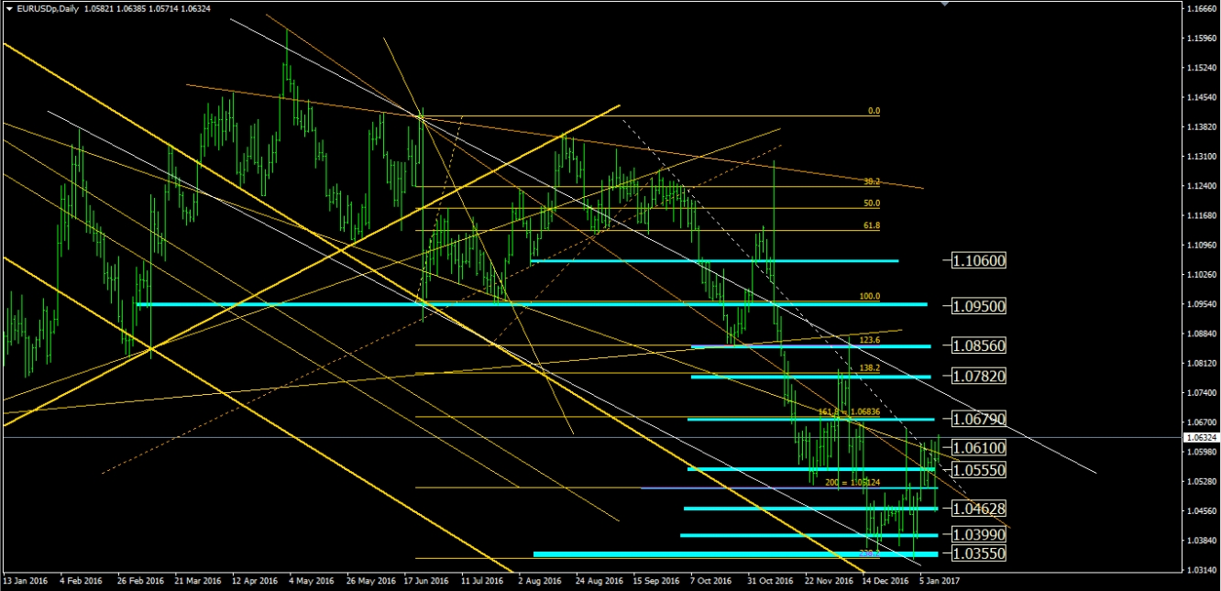Select the 1.06100 price label box

tap(979, 448)
